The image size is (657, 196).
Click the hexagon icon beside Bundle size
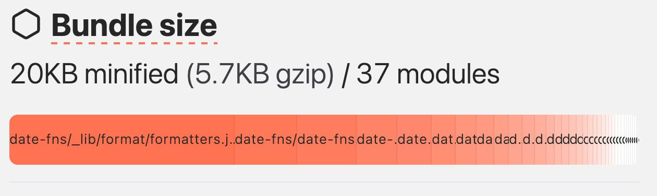coord(26,25)
